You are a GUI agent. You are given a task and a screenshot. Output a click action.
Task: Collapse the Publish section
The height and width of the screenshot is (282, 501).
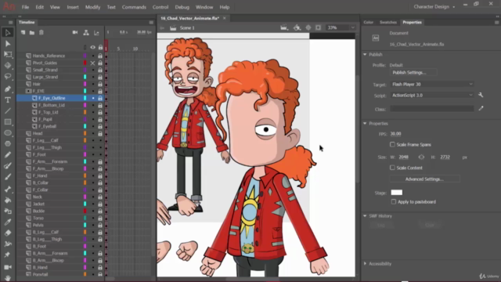click(x=365, y=55)
